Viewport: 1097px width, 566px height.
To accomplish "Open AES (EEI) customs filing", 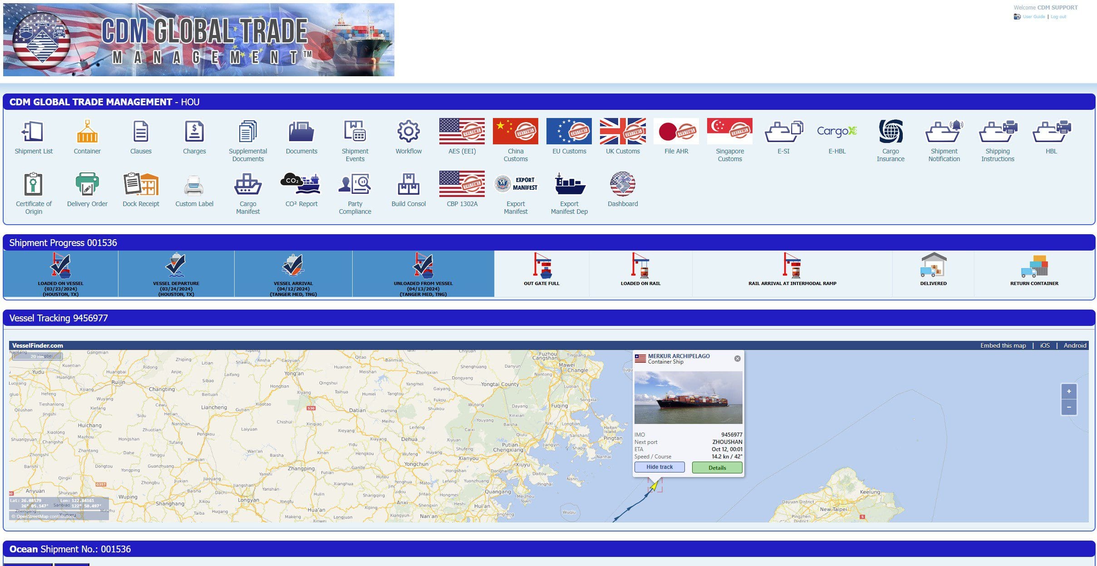I will click(x=462, y=131).
